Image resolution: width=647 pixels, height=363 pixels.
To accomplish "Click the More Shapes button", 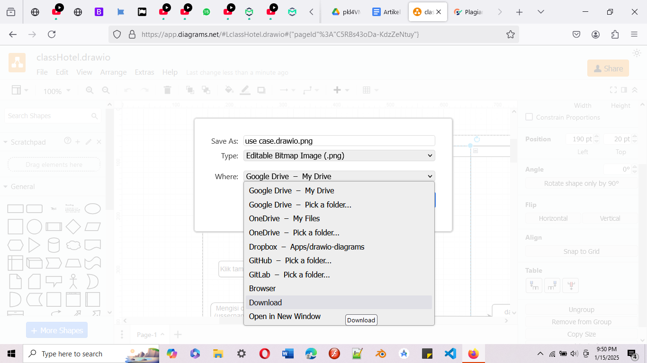I will click(57, 330).
